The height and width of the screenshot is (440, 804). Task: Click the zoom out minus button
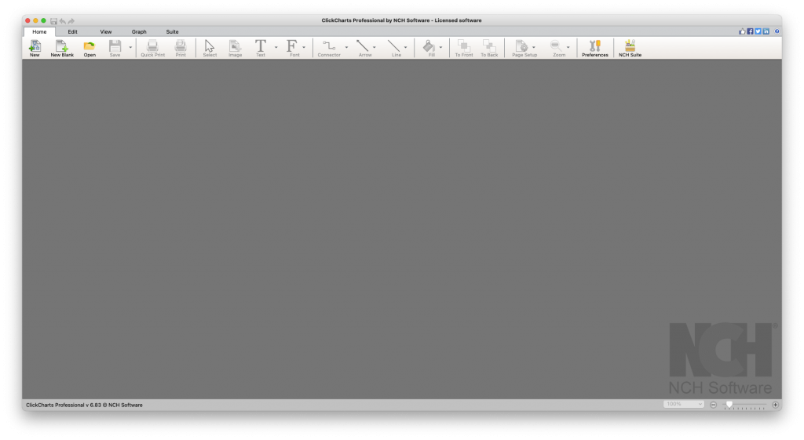[713, 405]
